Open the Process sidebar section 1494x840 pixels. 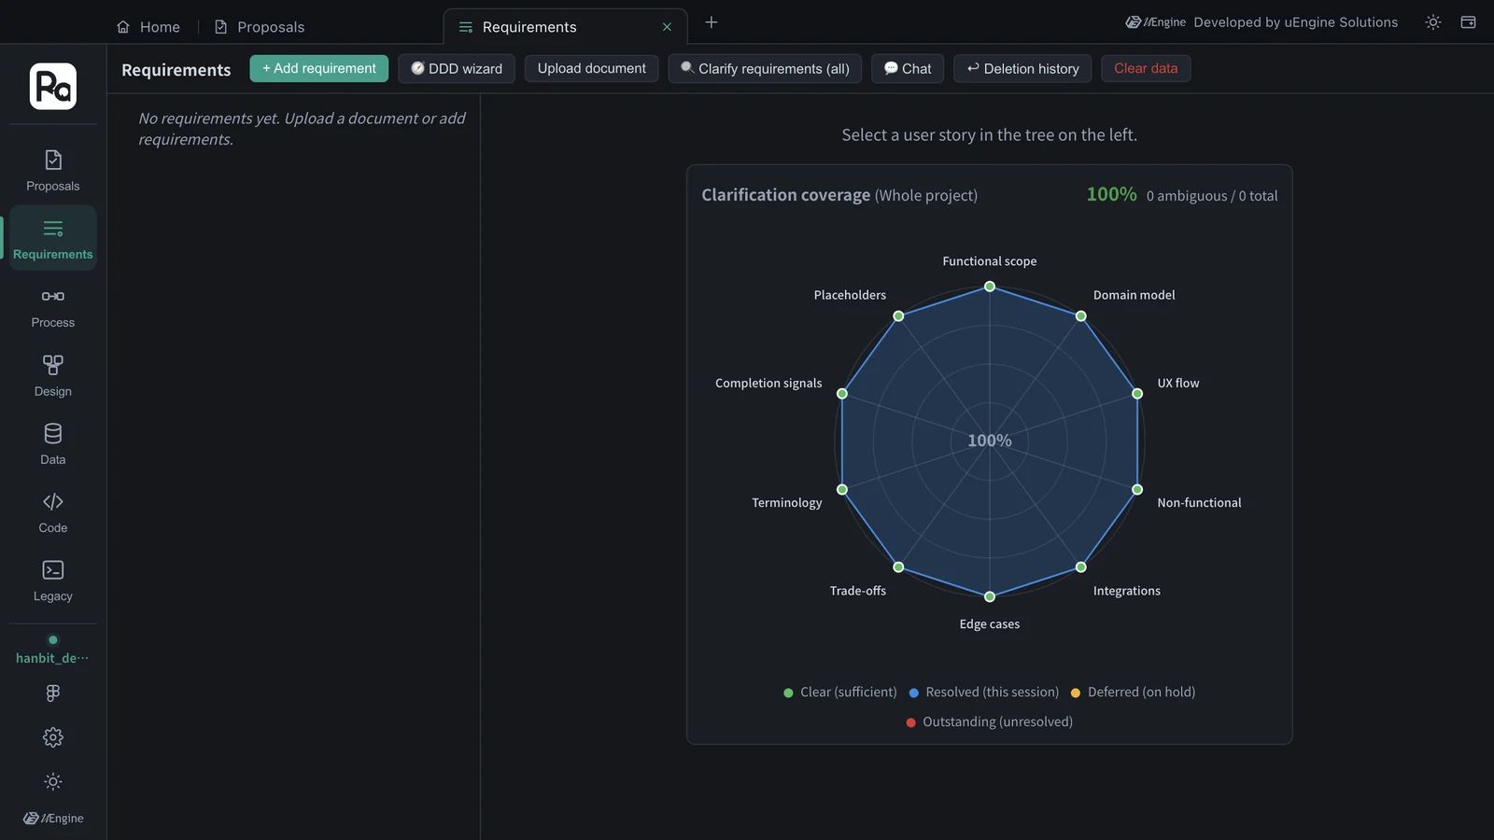(53, 307)
